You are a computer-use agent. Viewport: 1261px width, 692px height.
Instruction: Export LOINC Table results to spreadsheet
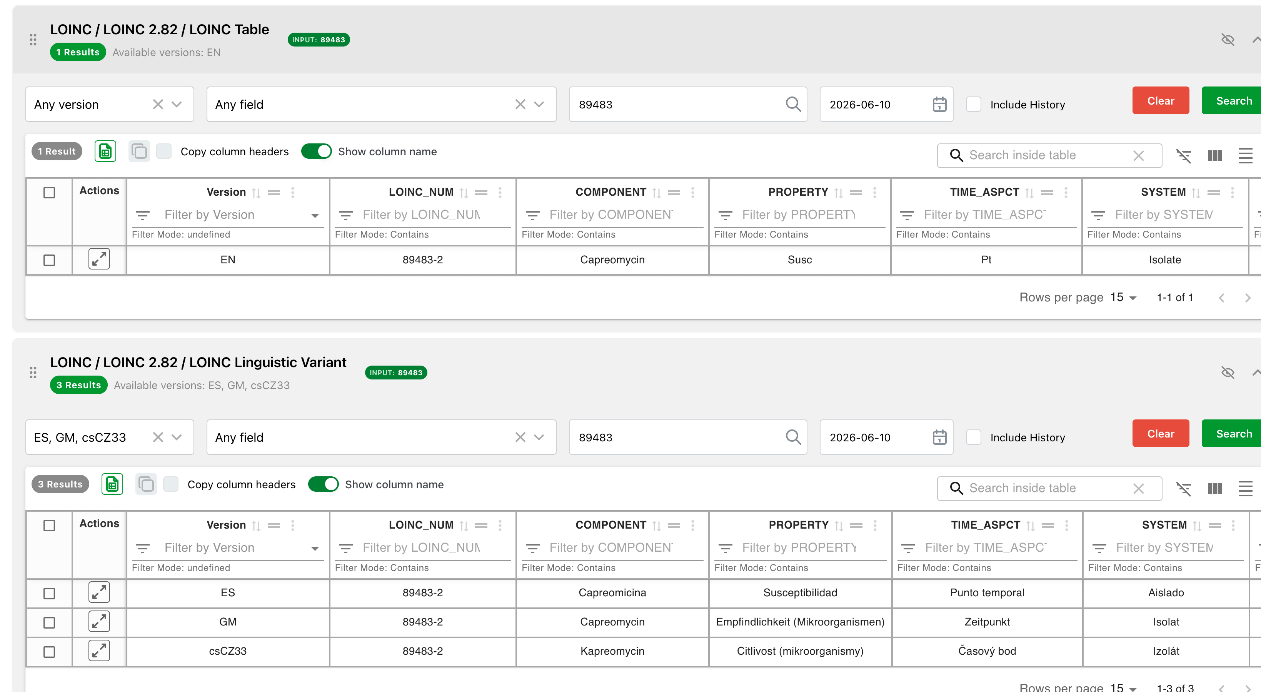[x=105, y=151]
